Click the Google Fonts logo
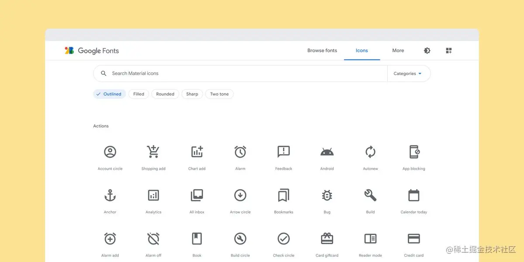 [x=92, y=50]
